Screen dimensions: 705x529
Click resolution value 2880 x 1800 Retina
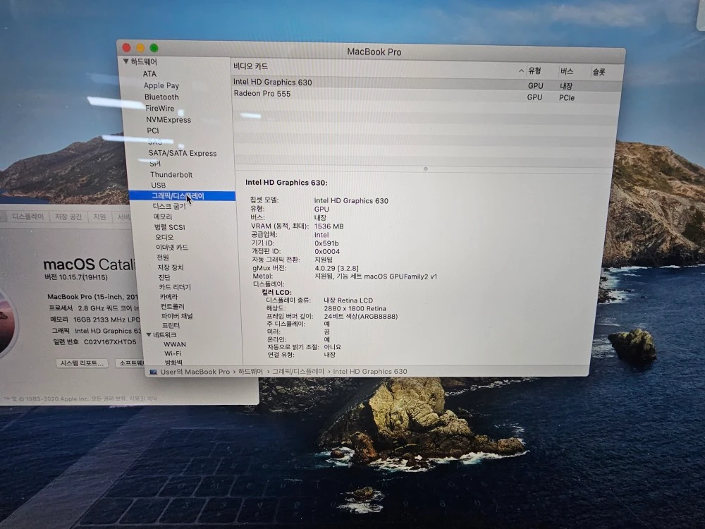coord(355,309)
